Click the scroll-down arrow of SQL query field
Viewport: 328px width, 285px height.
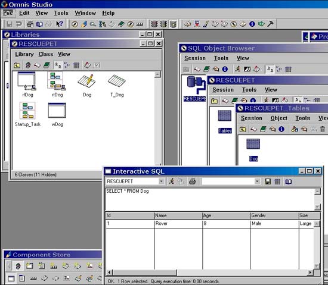pyautogui.click(x=317, y=207)
